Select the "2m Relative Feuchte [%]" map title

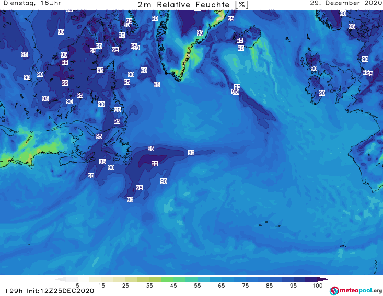tap(193, 5)
